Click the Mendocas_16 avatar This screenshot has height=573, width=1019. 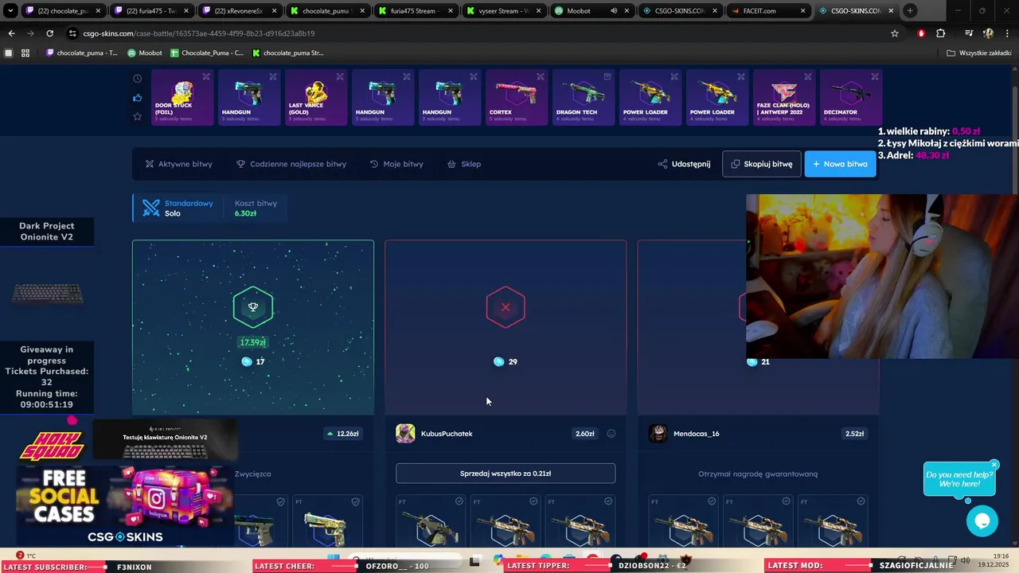pyautogui.click(x=658, y=434)
